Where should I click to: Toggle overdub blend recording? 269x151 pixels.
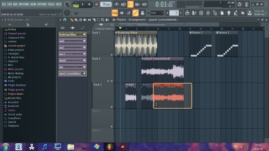tap(137, 5)
